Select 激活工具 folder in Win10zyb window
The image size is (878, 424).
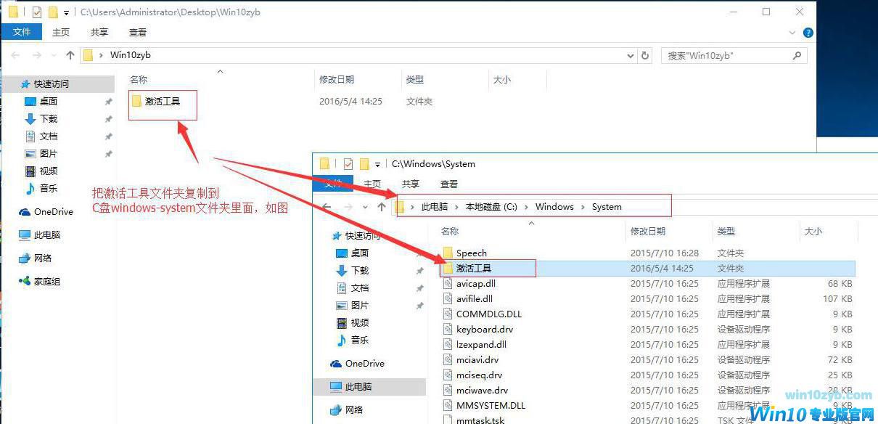(162, 102)
